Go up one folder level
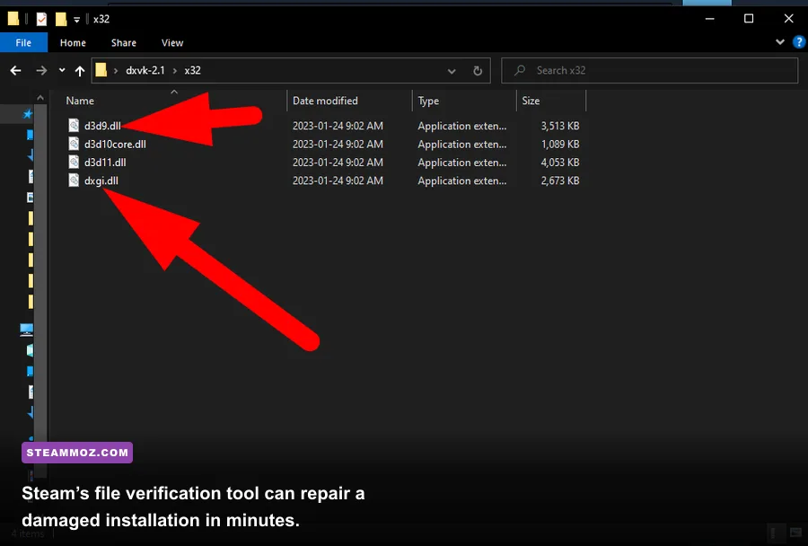The image size is (808, 546). [79, 71]
